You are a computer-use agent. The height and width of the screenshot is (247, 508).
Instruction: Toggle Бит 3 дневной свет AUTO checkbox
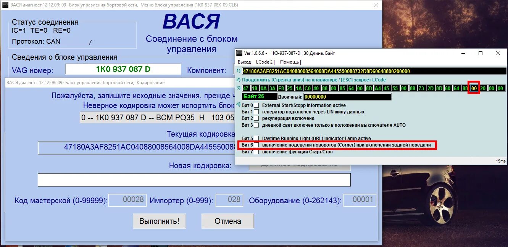tap(256, 125)
